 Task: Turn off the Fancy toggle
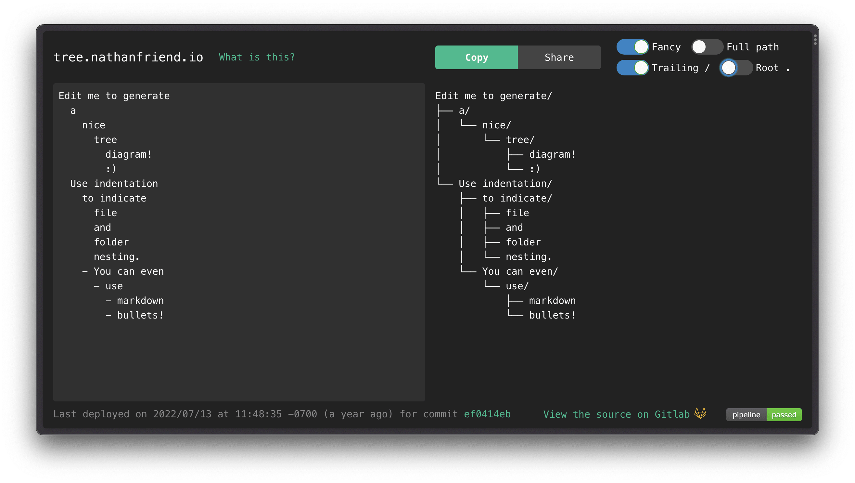point(632,47)
